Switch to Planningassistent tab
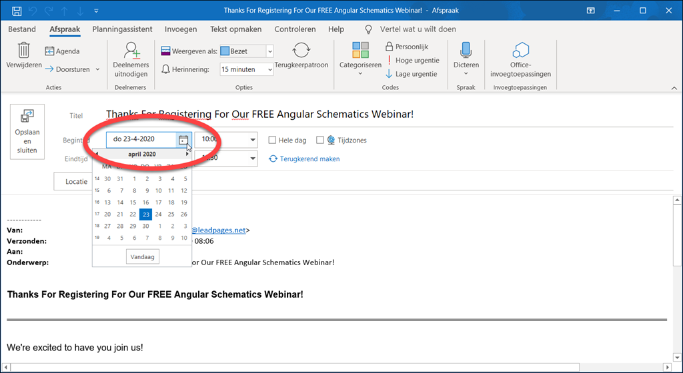 [123, 29]
